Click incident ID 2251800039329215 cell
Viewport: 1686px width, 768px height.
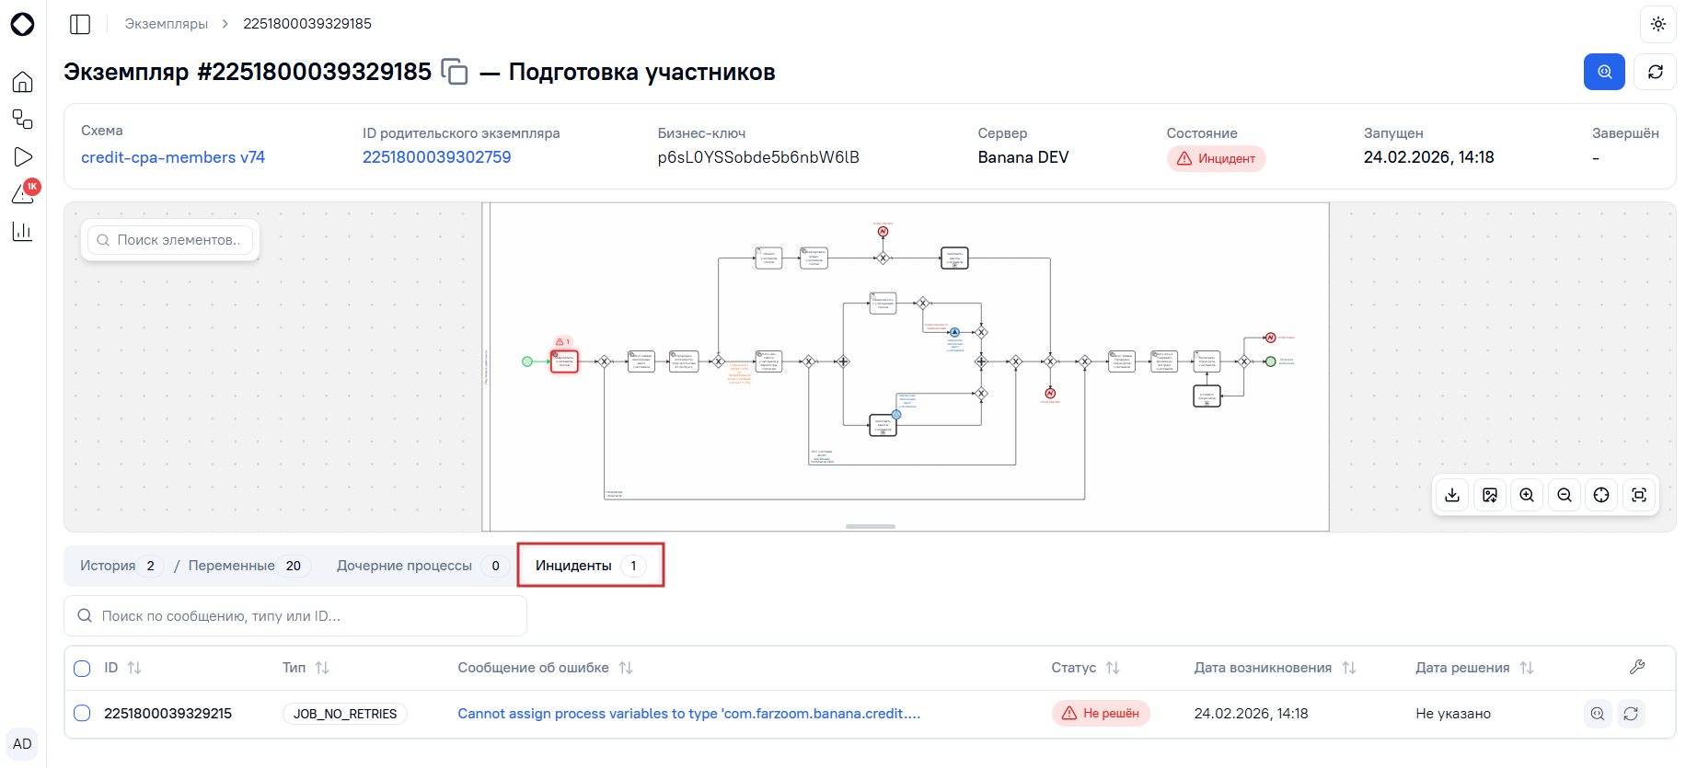(x=168, y=714)
